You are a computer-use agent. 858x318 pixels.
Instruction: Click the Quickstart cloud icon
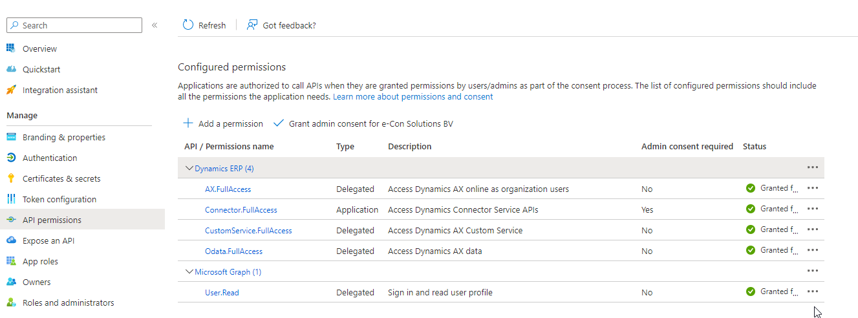pyautogui.click(x=10, y=69)
